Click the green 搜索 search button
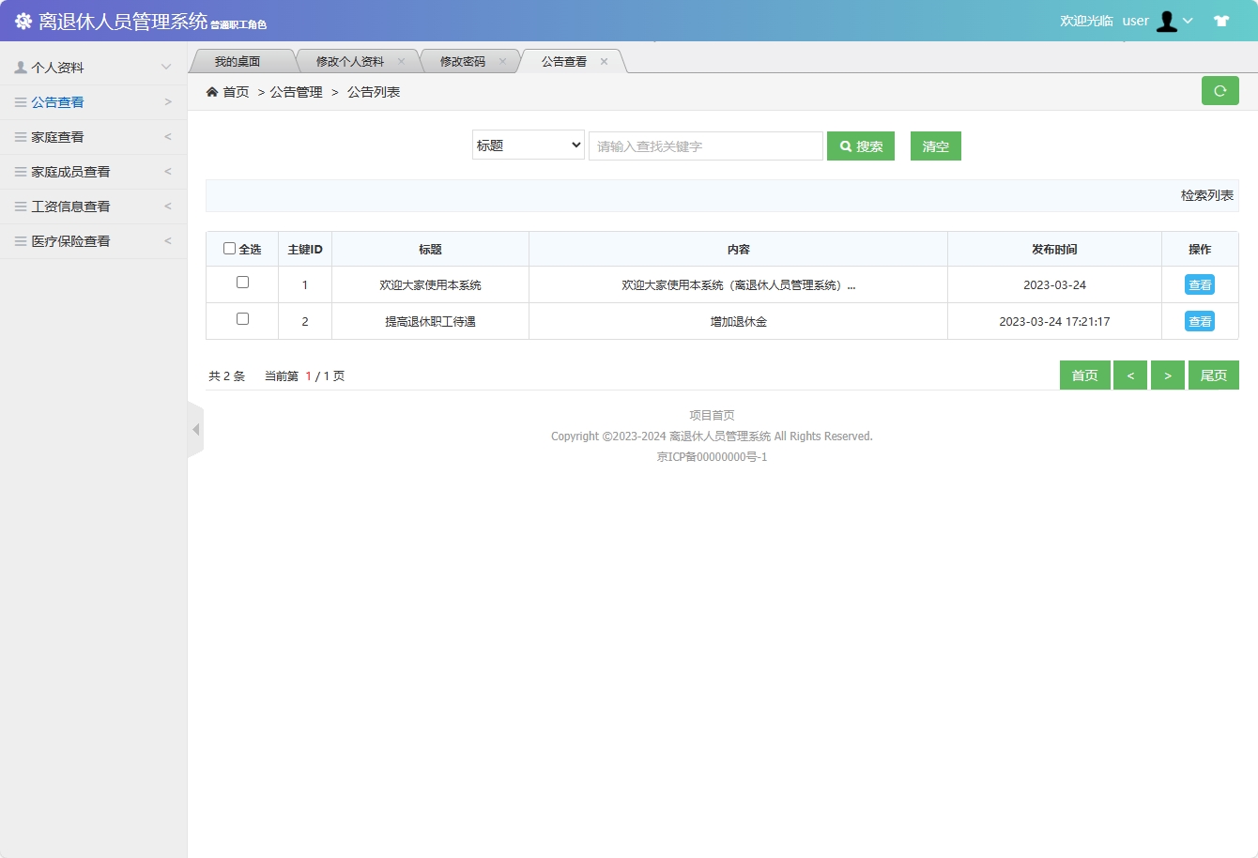The height and width of the screenshot is (858, 1258). (860, 146)
